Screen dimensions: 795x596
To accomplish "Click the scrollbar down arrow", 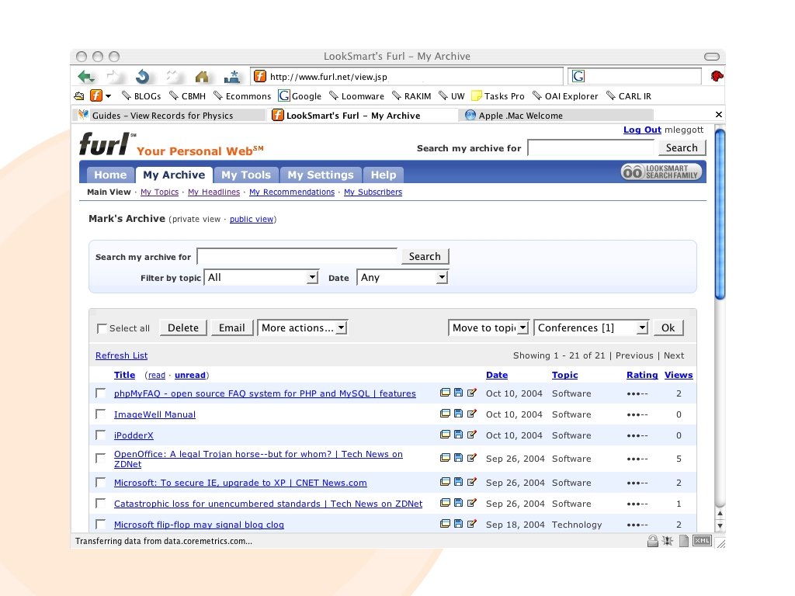I will coord(720,526).
